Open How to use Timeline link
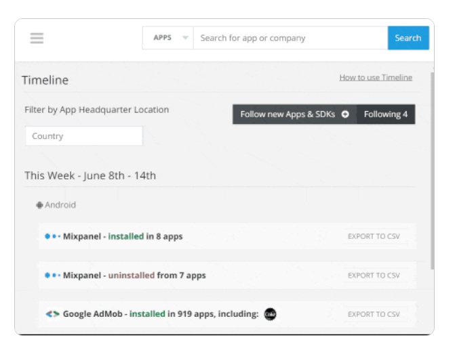Screen dimensions: 455x344 click(x=376, y=78)
